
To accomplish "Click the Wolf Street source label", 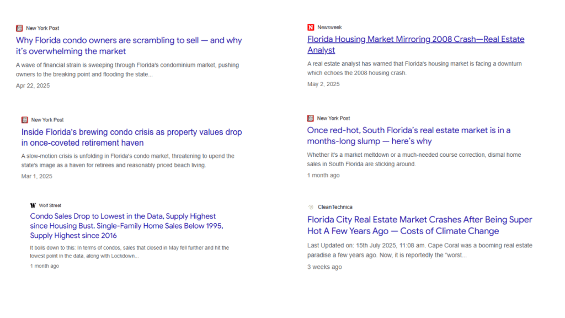I will pos(50,205).
